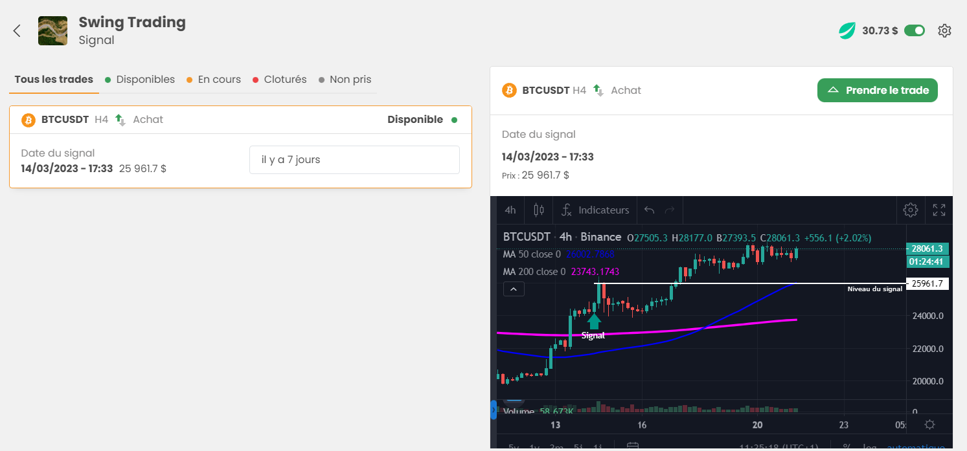Filter by Cloturés trades
Viewport: 967px width, 451px height.
coord(280,80)
